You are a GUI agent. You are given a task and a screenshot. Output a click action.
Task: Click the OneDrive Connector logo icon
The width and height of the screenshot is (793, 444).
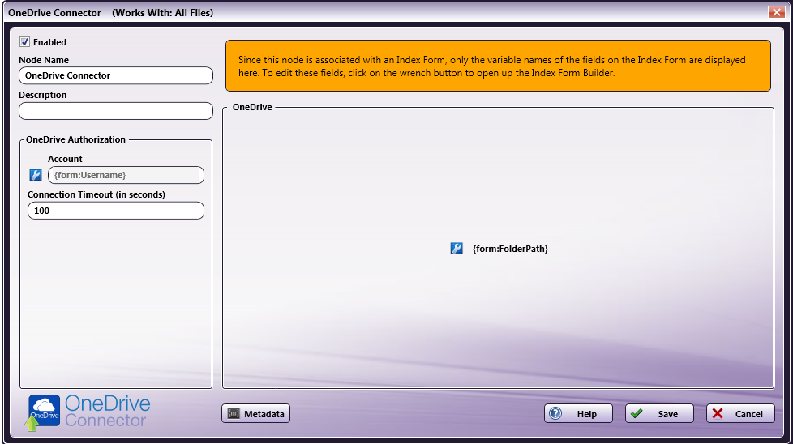(44, 411)
